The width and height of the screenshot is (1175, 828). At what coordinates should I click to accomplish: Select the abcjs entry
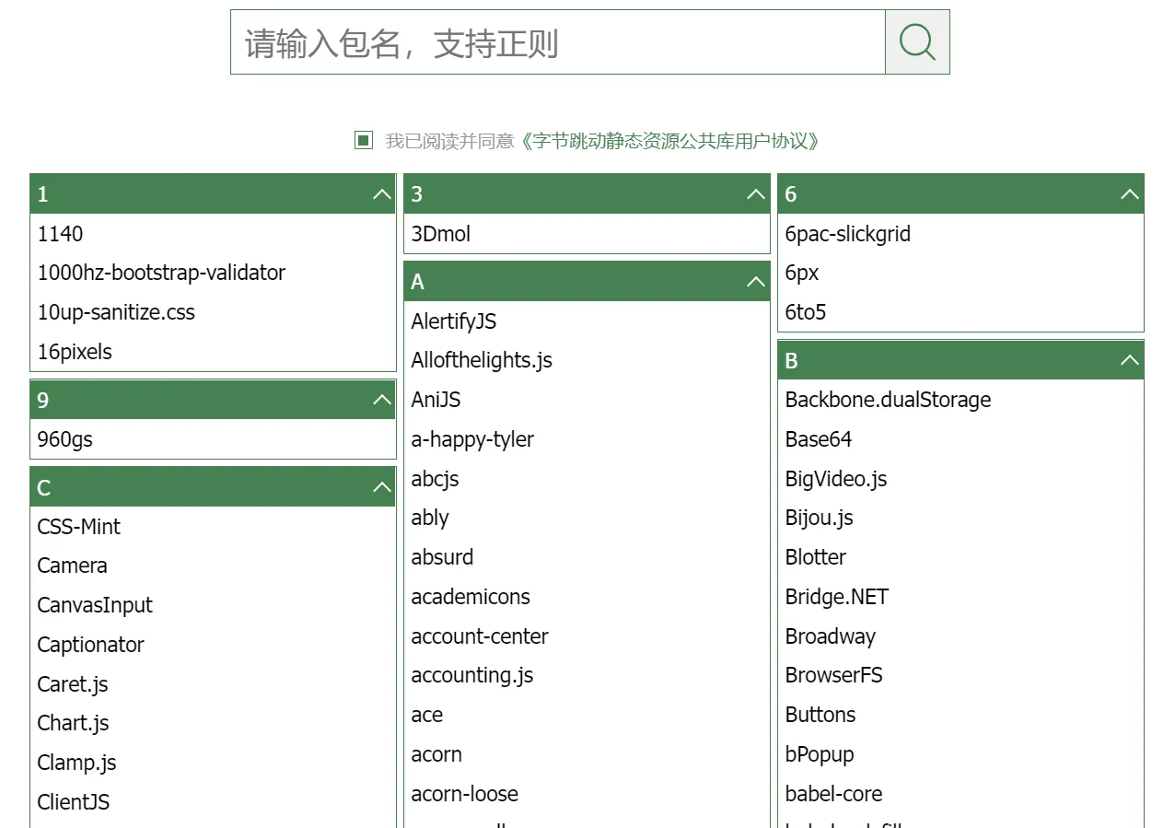[435, 479]
